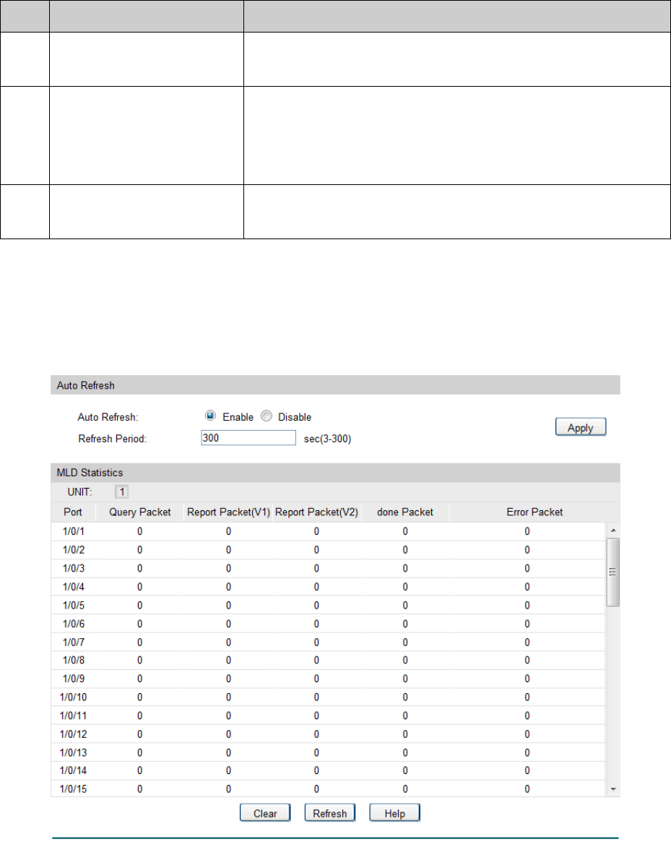Select port 1/0/15 row
Image resolution: width=671 pixels, height=842 pixels.
point(329,789)
